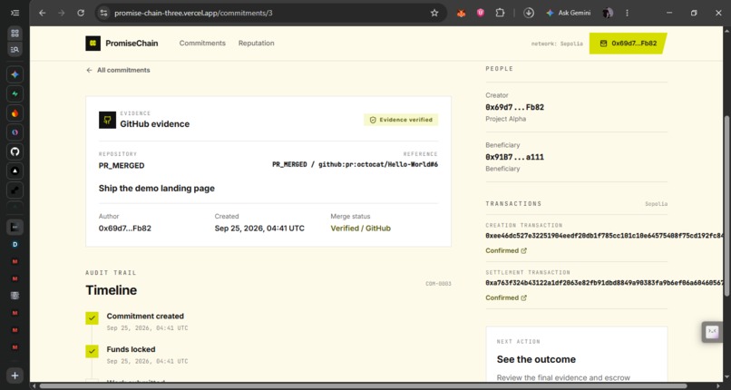This screenshot has width=731, height=390.
Task: Open Confirmed link for settlement transaction
Action: pyautogui.click(x=506, y=297)
